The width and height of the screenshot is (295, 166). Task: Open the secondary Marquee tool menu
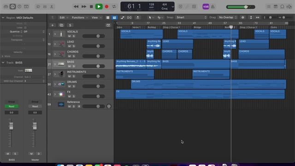pyautogui.click(x=160, y=18)
